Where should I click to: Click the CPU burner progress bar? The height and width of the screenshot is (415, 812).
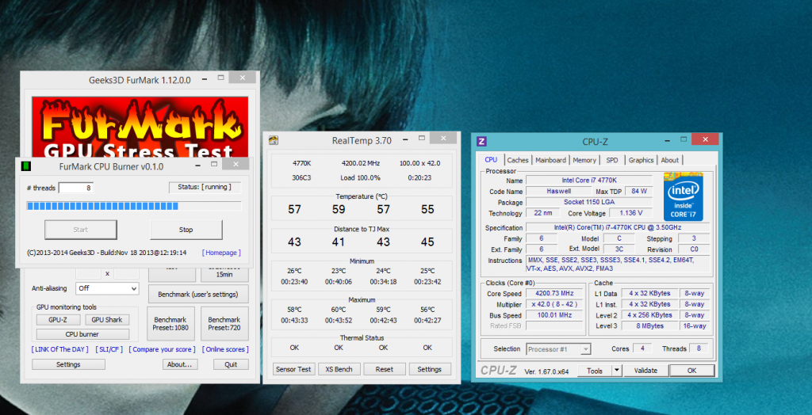point(133,207)
